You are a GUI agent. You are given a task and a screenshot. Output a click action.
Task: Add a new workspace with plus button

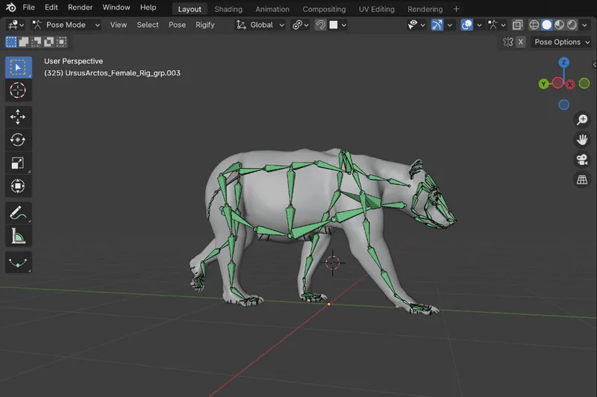[456, 9]
